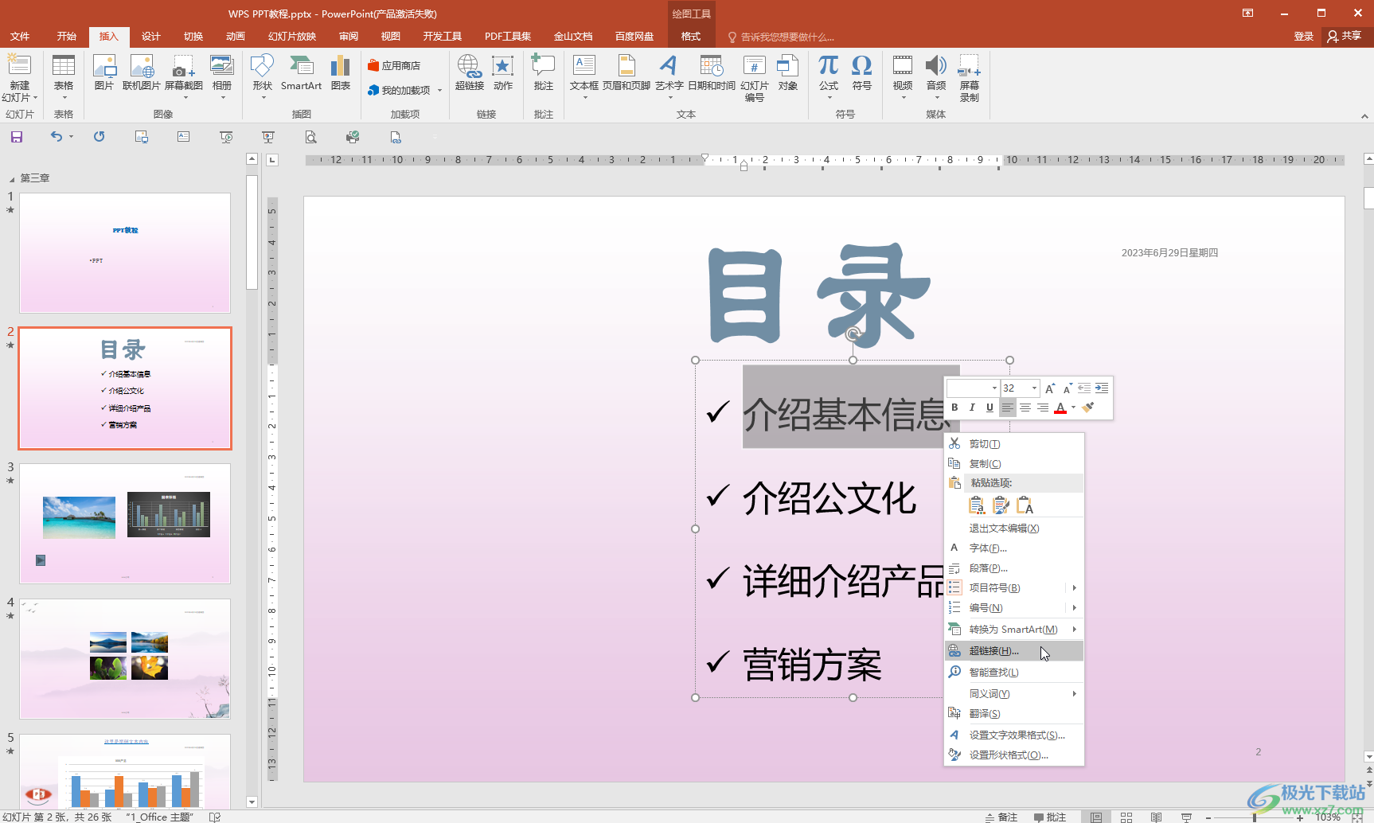Click the format painter brush in mini toolbar

[x=1088, y=408]
